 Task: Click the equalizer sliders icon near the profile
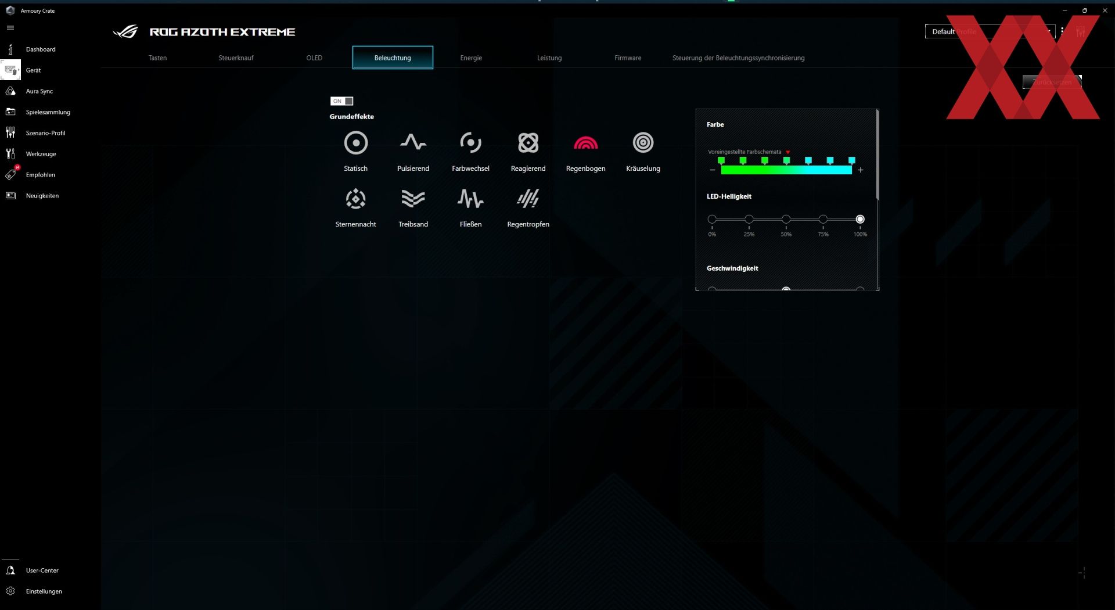pos(1080,31)
